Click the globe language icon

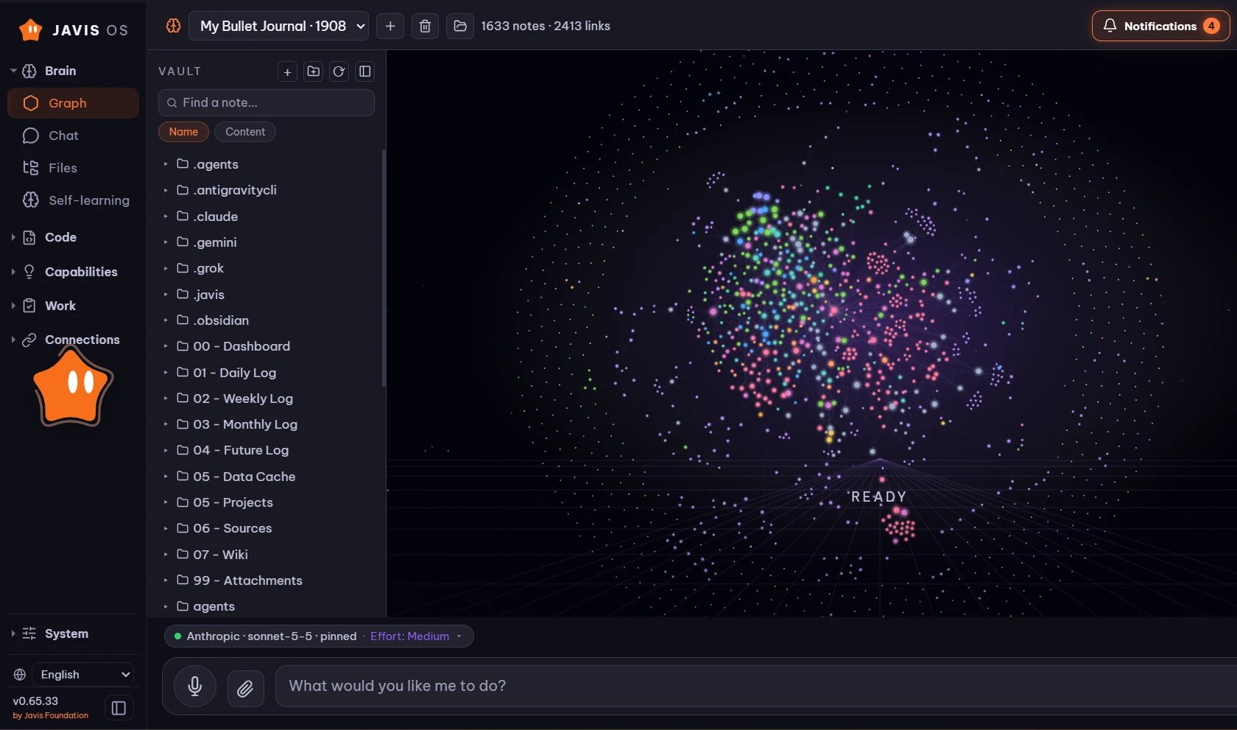pos(20,675)
